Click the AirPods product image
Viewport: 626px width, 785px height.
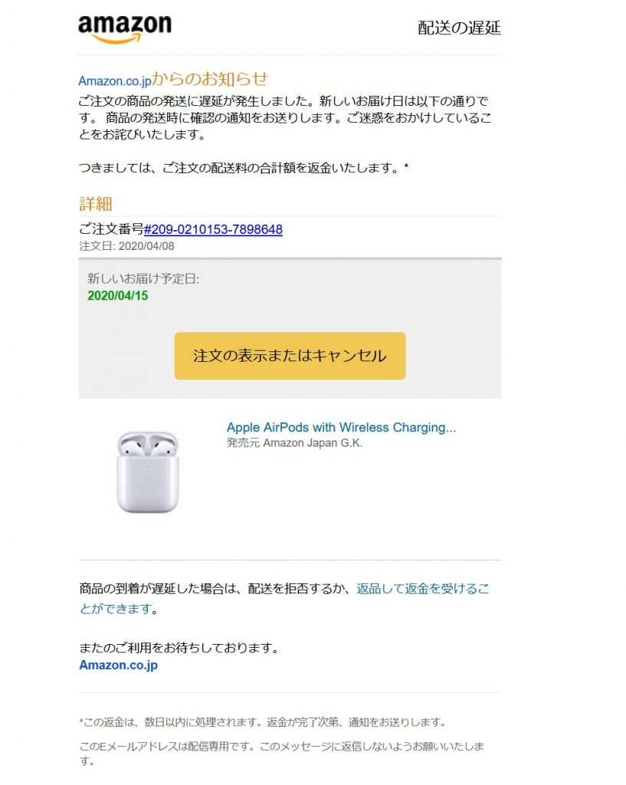[148, 471]
